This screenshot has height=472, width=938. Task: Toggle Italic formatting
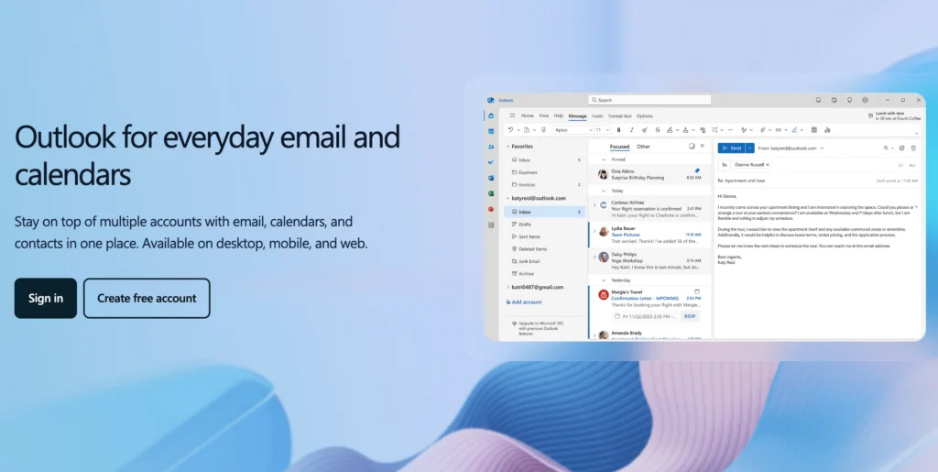[x=632, y=130]
